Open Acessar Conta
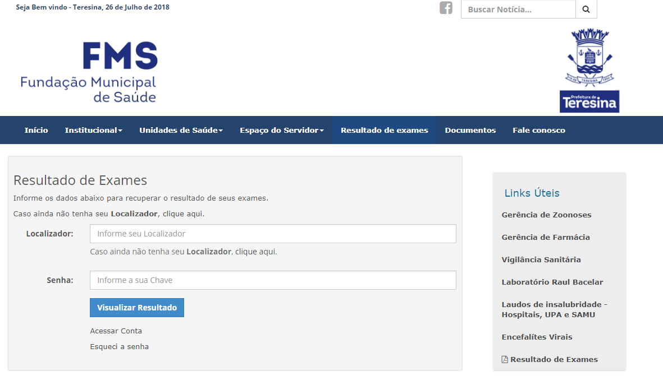The width and height of the screenshot is (663, 376). [116, 331]
